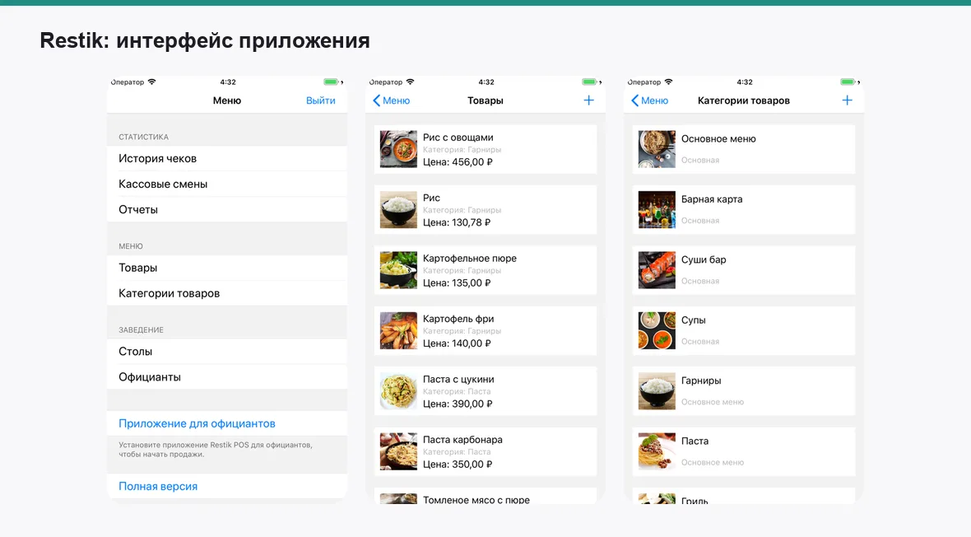Click the Категории товаров screen title
Viewport: 971px width, 537px height.
[743, 100]
